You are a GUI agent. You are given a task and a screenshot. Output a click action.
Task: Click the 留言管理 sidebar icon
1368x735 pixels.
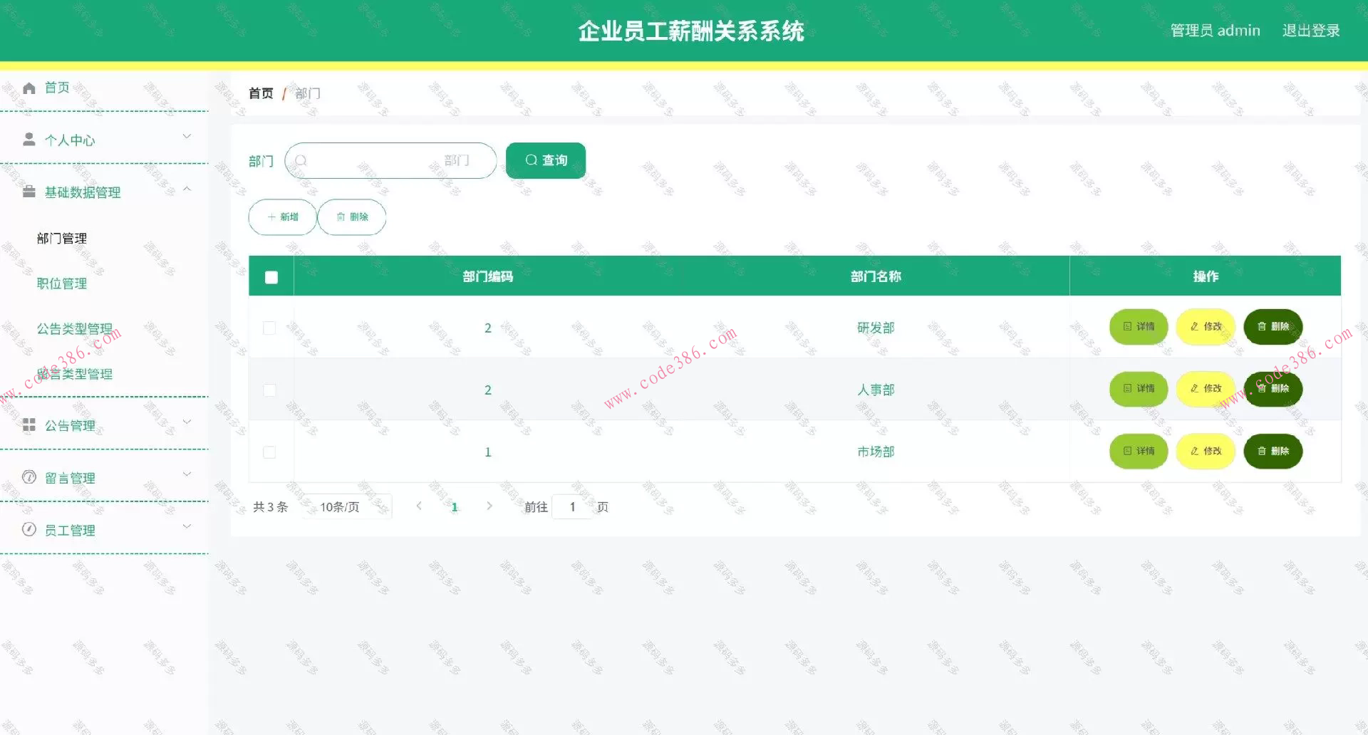click(29, 477)
